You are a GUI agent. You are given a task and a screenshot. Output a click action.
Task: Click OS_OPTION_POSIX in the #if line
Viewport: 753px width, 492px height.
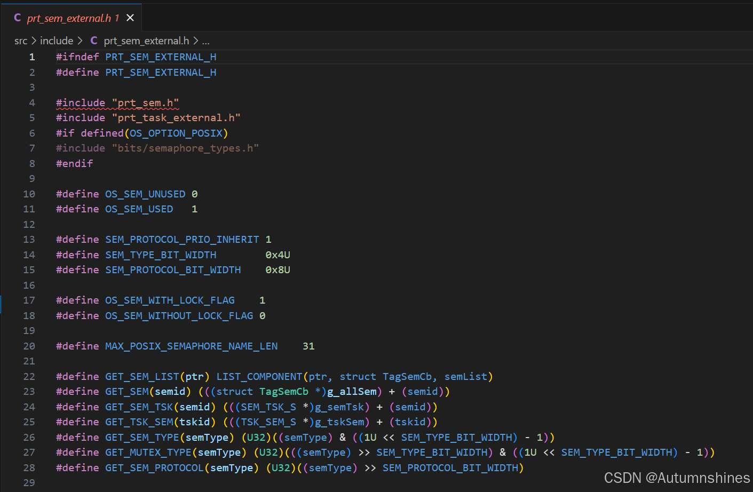pos(176,133)
